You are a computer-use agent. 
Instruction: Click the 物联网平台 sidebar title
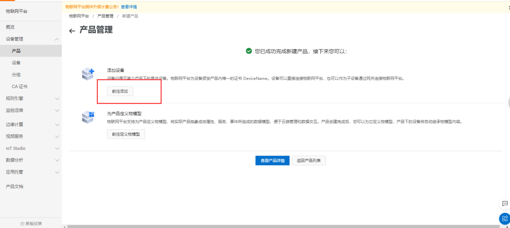pos(17,11)
